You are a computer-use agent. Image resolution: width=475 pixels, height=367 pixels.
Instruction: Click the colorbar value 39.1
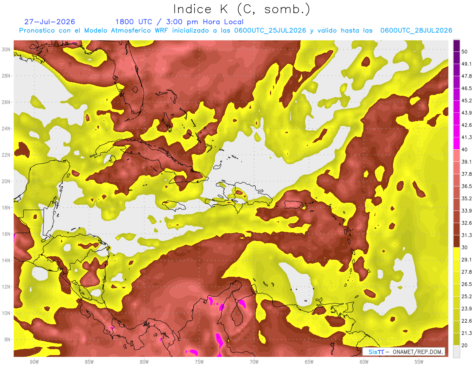(x=467, y=162)
